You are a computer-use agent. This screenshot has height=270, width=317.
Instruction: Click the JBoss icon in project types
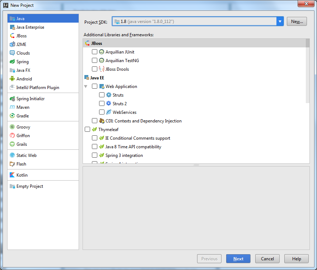tap(12, 36)
